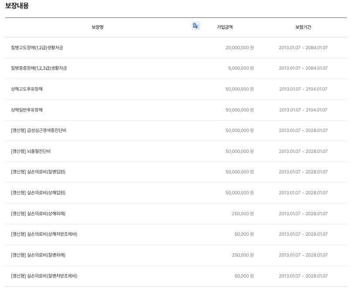The image size is (353, 291).
Task: Click the blue translate icon beside 보장명 header
Action: click(195, 26)
